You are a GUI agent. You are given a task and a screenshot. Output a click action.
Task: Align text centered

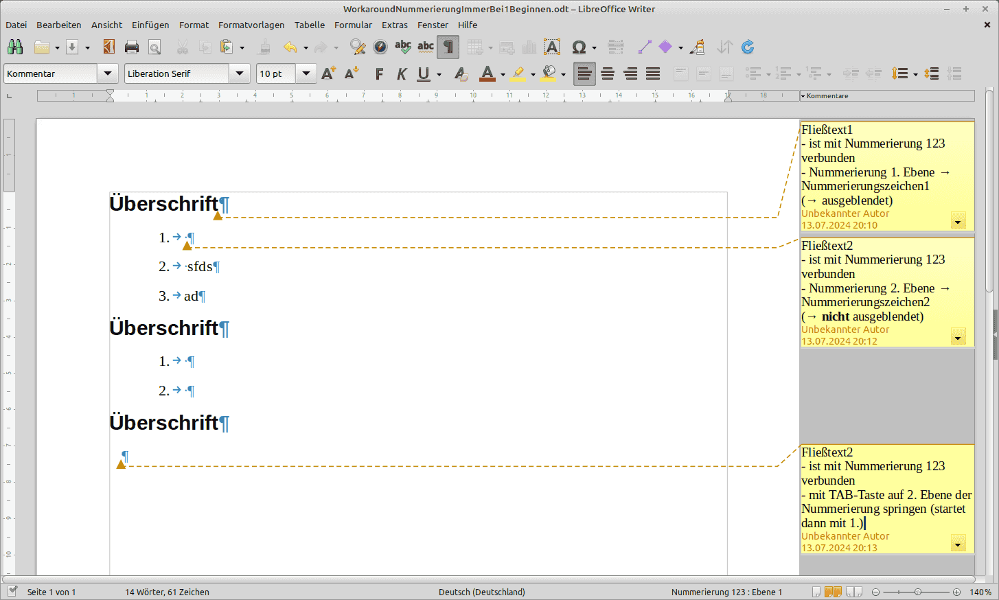tap(608, 73)
